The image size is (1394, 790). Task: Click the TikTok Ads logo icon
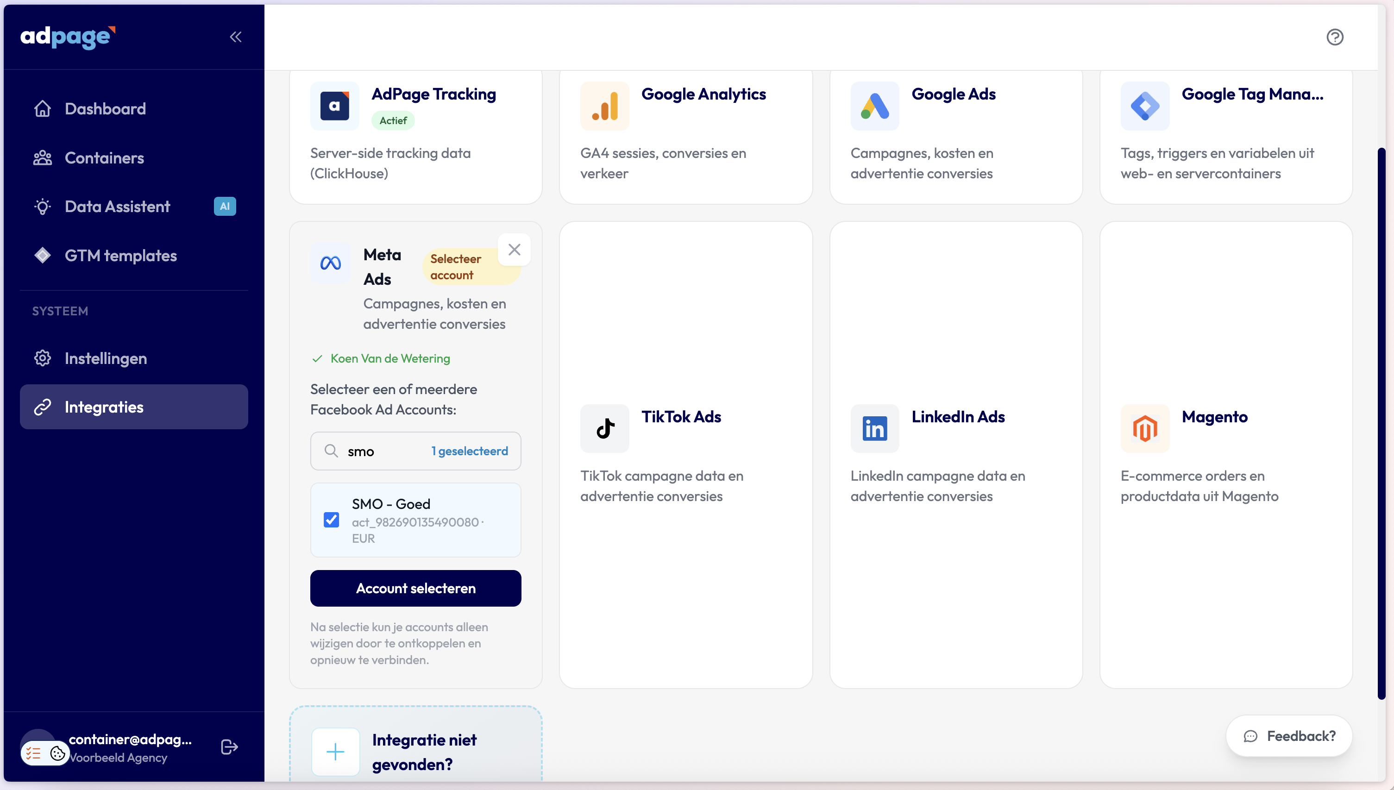[x=604, y=429]
